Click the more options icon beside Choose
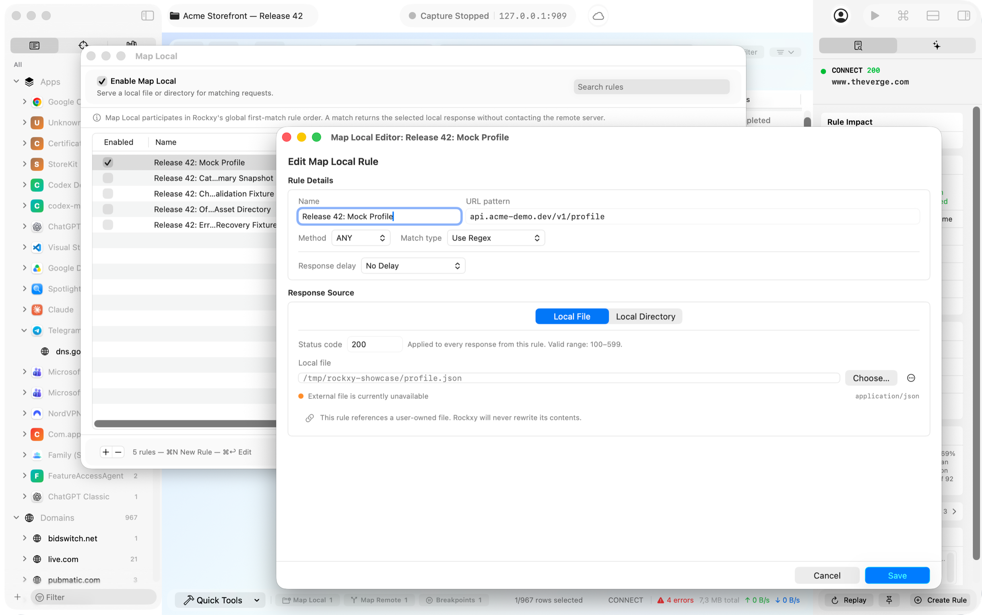Screen dimensions: 982x615 [x=911, y=378]
